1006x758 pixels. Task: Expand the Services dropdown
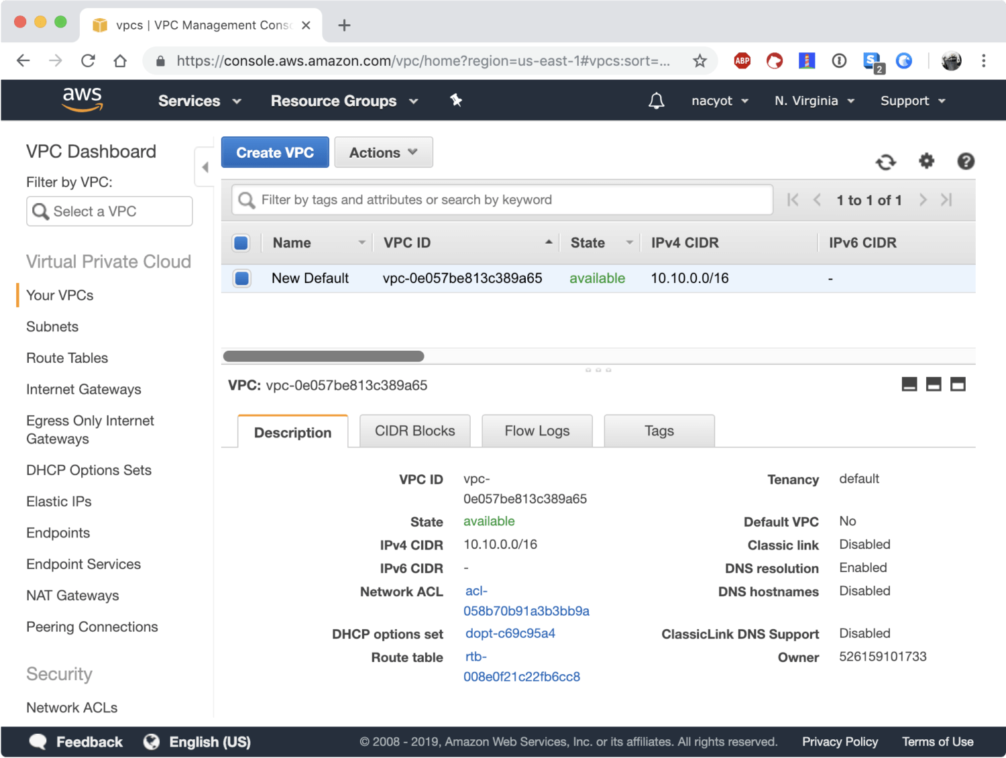pos(199,101)
